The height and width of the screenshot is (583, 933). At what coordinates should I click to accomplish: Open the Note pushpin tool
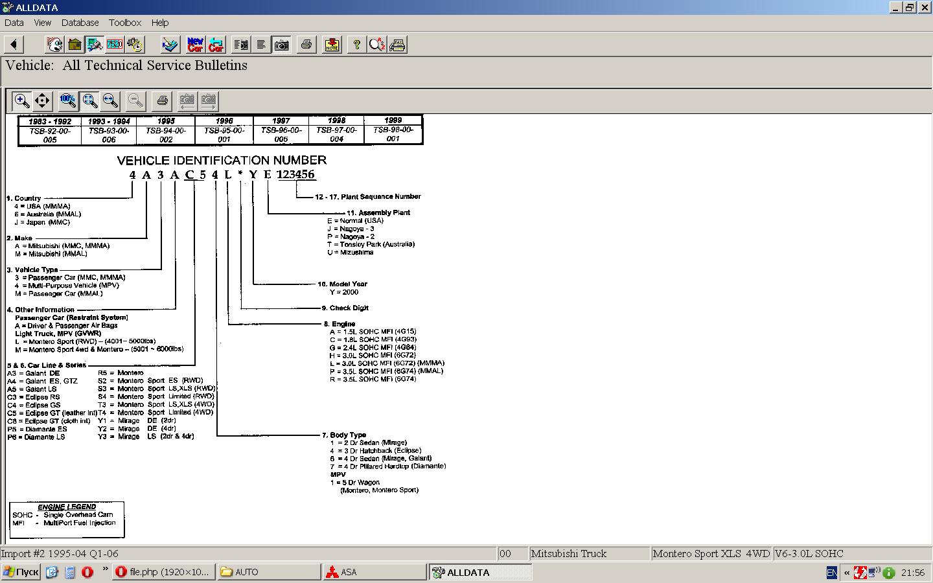click(332, 45)
